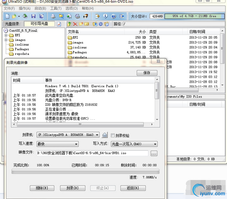Open the 选项(O) menu
Viewport: 227px width, 199px height.
(x=72, y=9)
